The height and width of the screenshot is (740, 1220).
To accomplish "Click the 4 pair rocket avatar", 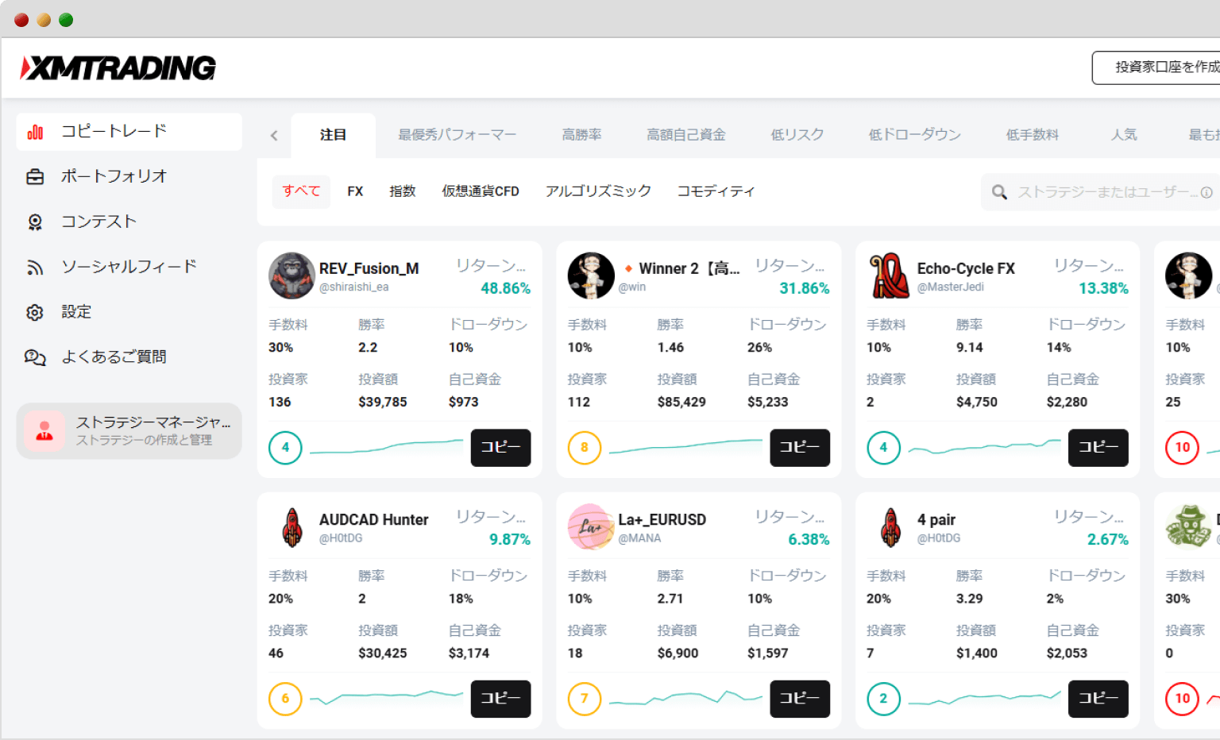I will pos(890,527).
